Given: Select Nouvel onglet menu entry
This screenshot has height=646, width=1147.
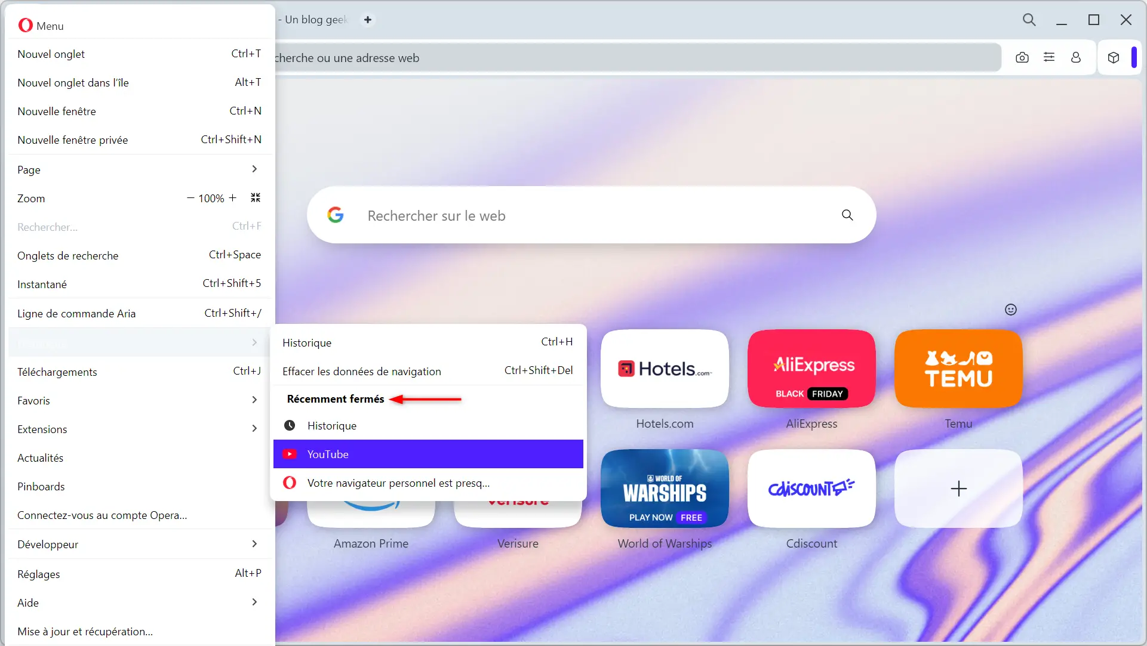Looking at the screenshot, I should [x=140, y=54].
